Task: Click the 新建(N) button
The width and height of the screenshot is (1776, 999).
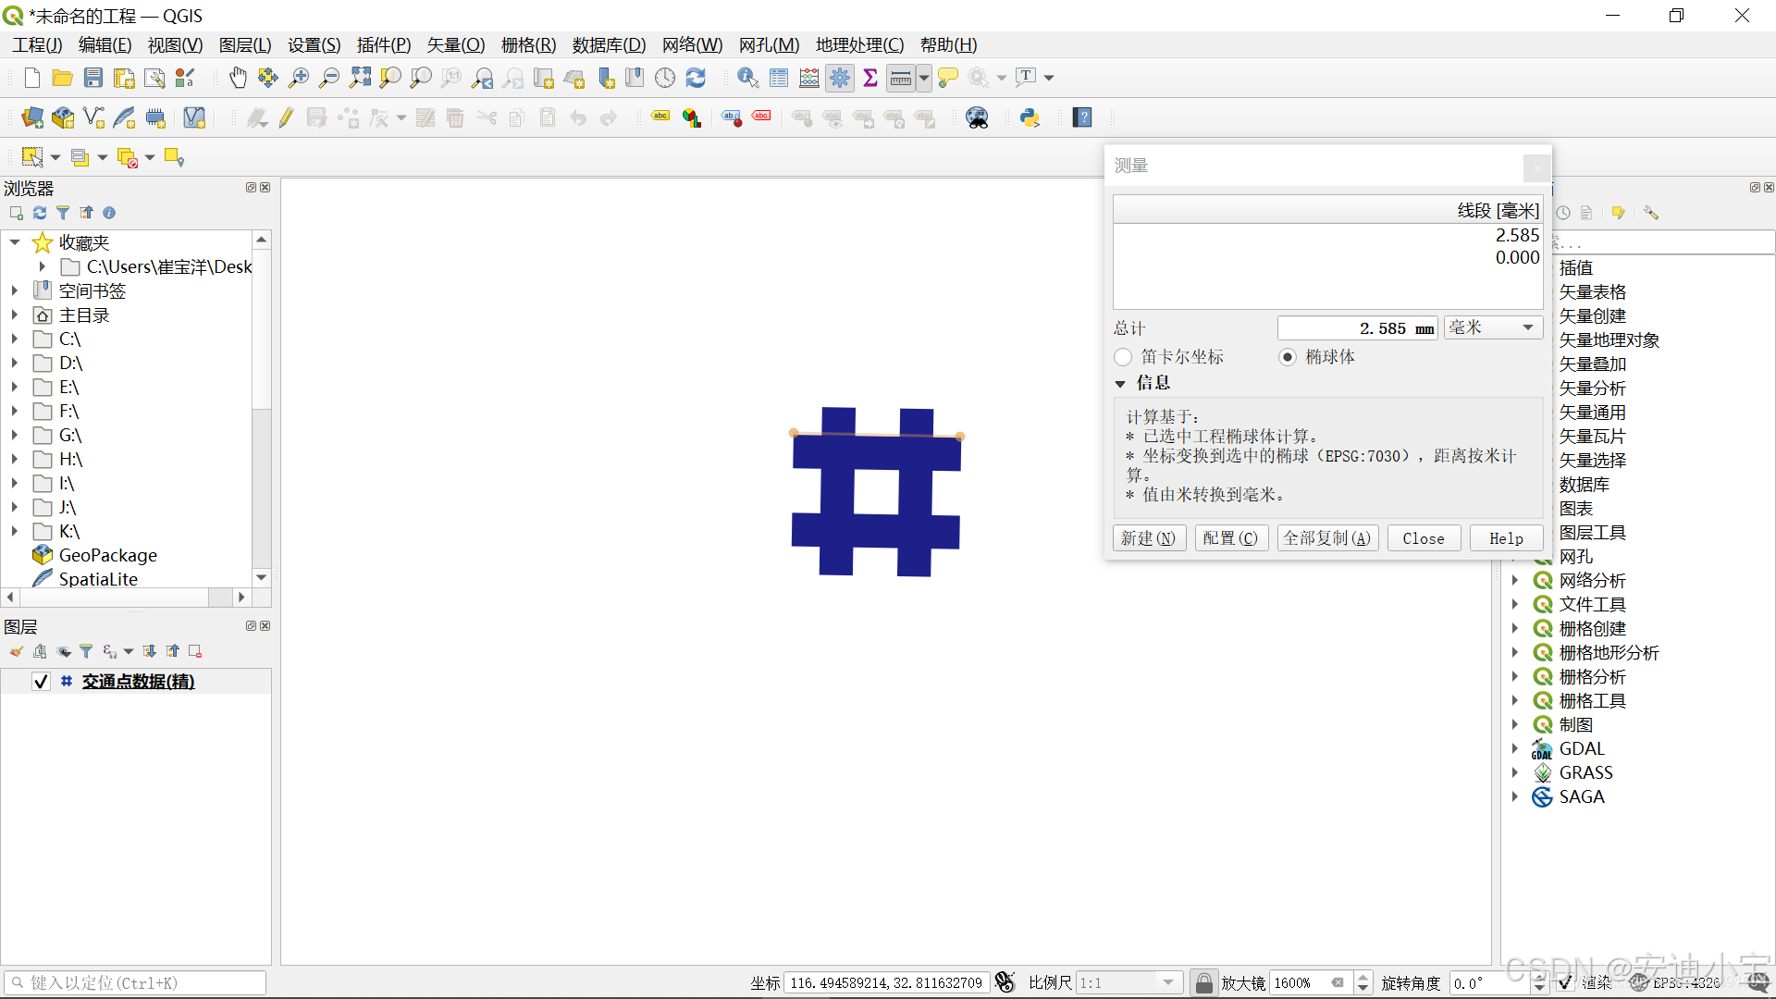Action: (x=1148, y=538)
